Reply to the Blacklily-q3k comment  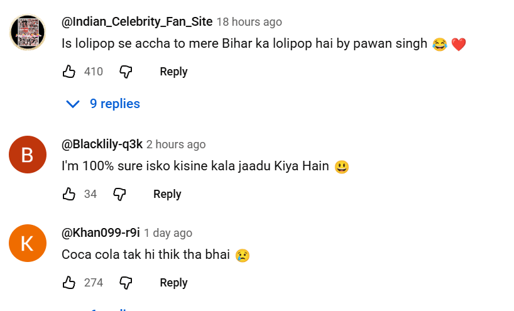[x=167, y=194]
